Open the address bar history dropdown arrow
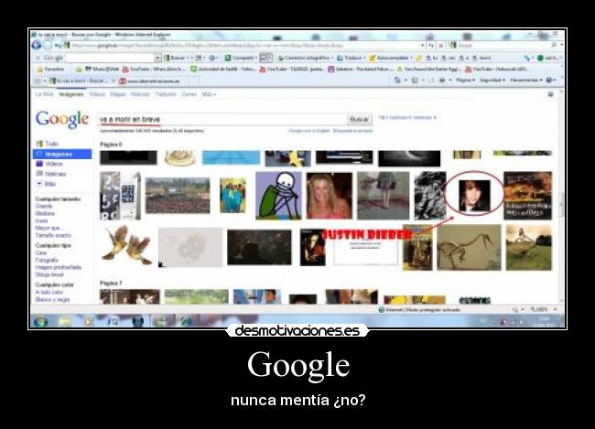Screen dimensions: 595x429 pyautogui.click(x=423, y=46)
